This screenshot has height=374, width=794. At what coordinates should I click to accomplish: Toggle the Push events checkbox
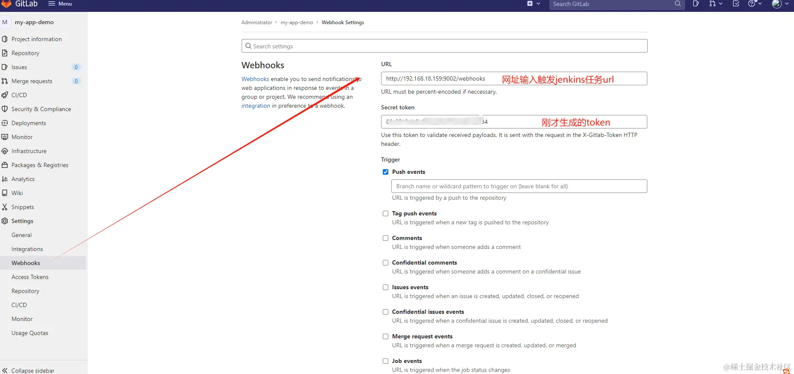[x=385, y=172]
